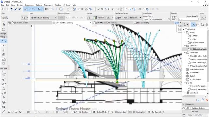
Task: Open the Reinforced Concrete structure dropdown
Action: pyautogui.click(x=103, y=18)
